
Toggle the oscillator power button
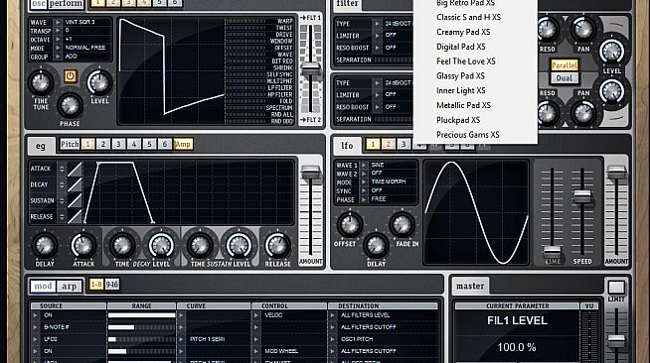(70, 76)
